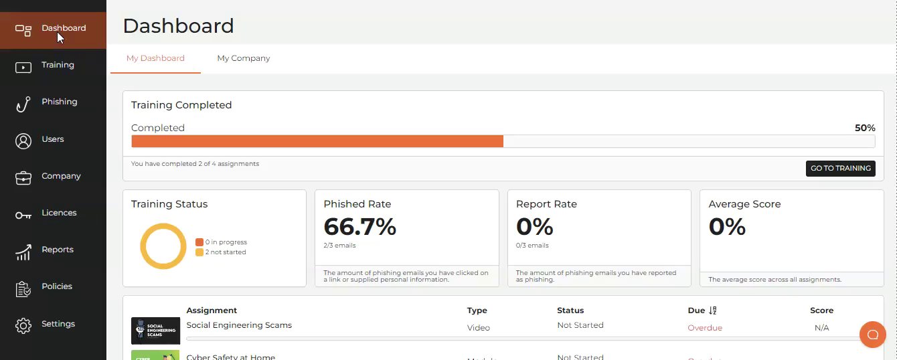Click the Settings gear icon
The height and width of the screenshot is (360, 897).
click(23, 325)
